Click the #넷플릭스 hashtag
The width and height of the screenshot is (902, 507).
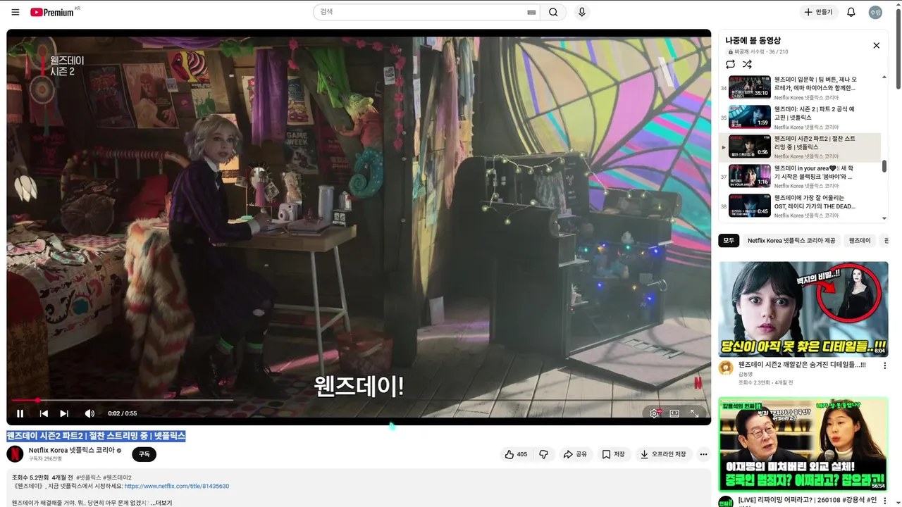[88, 477]
